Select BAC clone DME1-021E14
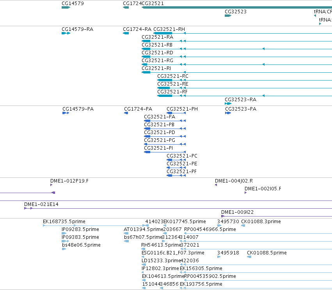332x290 pixels. point(41,204)
